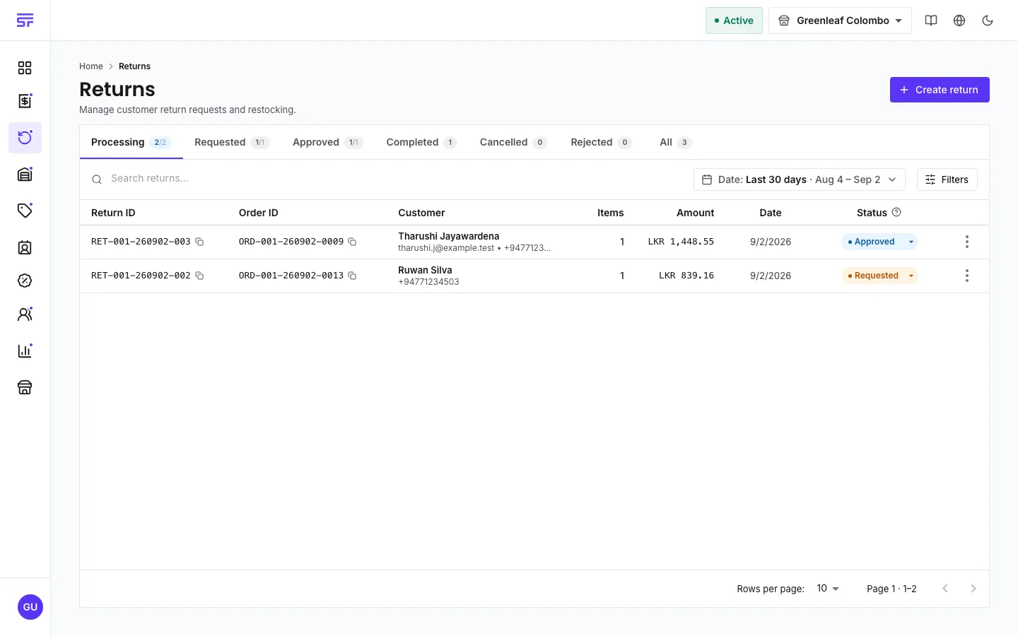Open row actions menu for Ruwan Silva

tap(967, 276)
